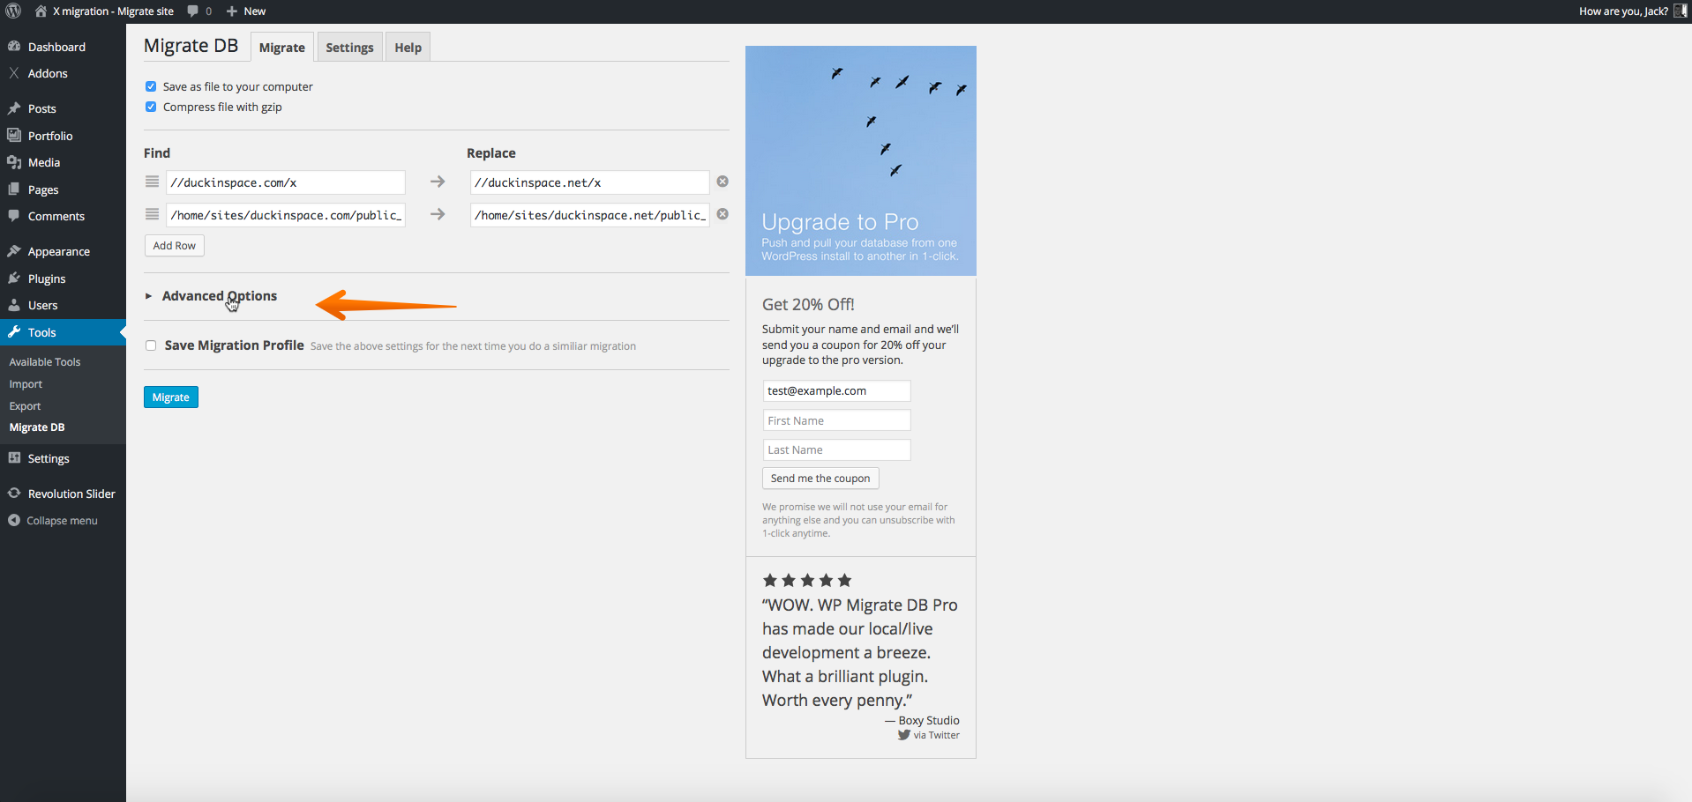
Task: Click the Collapse menu arrow icon
Action: (14, 520)
